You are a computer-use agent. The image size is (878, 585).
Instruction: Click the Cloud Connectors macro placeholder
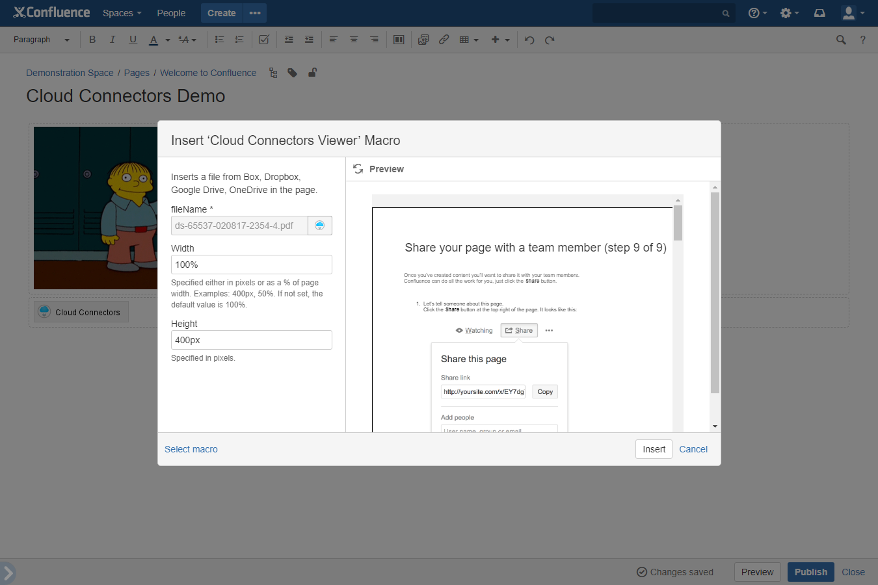[x=81, y=312]
